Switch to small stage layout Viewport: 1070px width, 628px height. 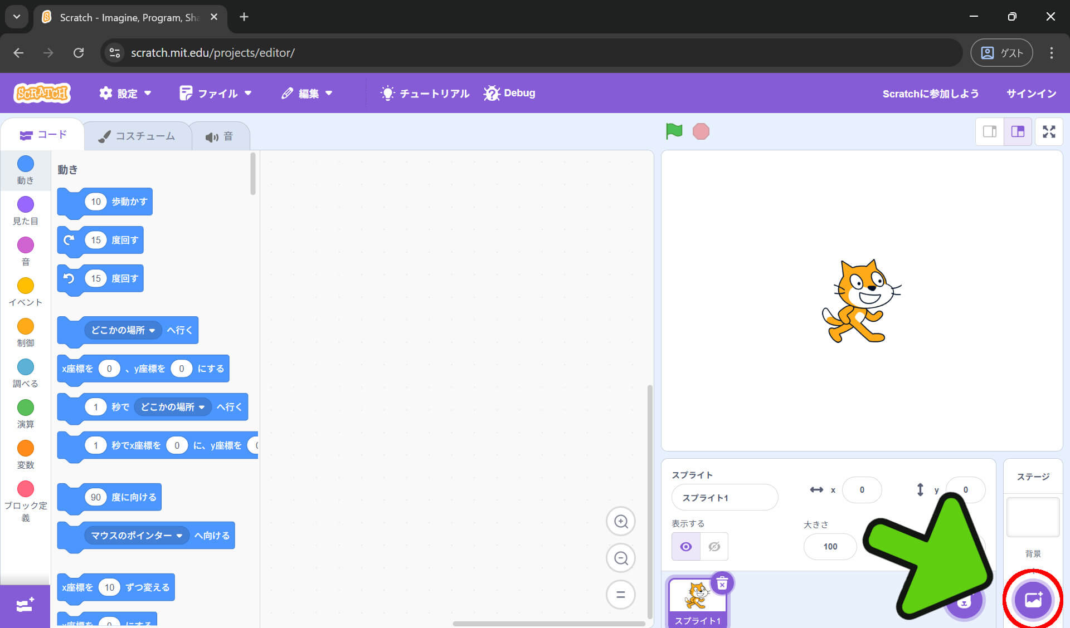(x=990, y=131)
